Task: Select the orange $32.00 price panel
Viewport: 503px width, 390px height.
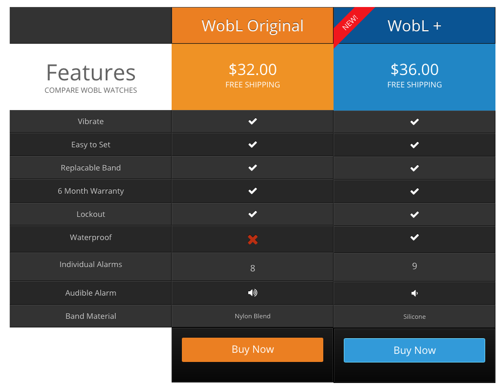Action: click(x=252, y=76)
